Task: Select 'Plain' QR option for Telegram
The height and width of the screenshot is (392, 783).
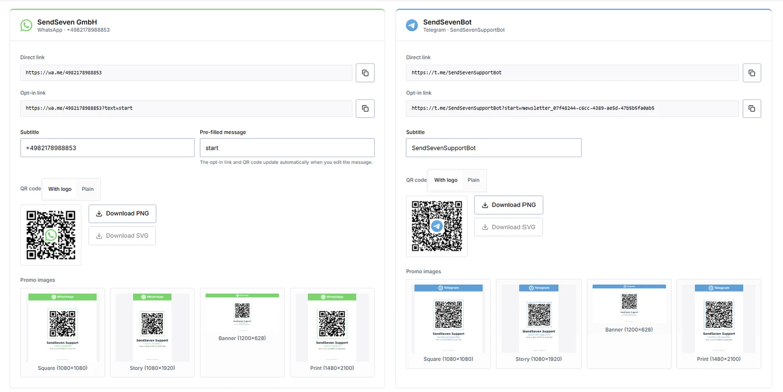Action: (473, 180)
